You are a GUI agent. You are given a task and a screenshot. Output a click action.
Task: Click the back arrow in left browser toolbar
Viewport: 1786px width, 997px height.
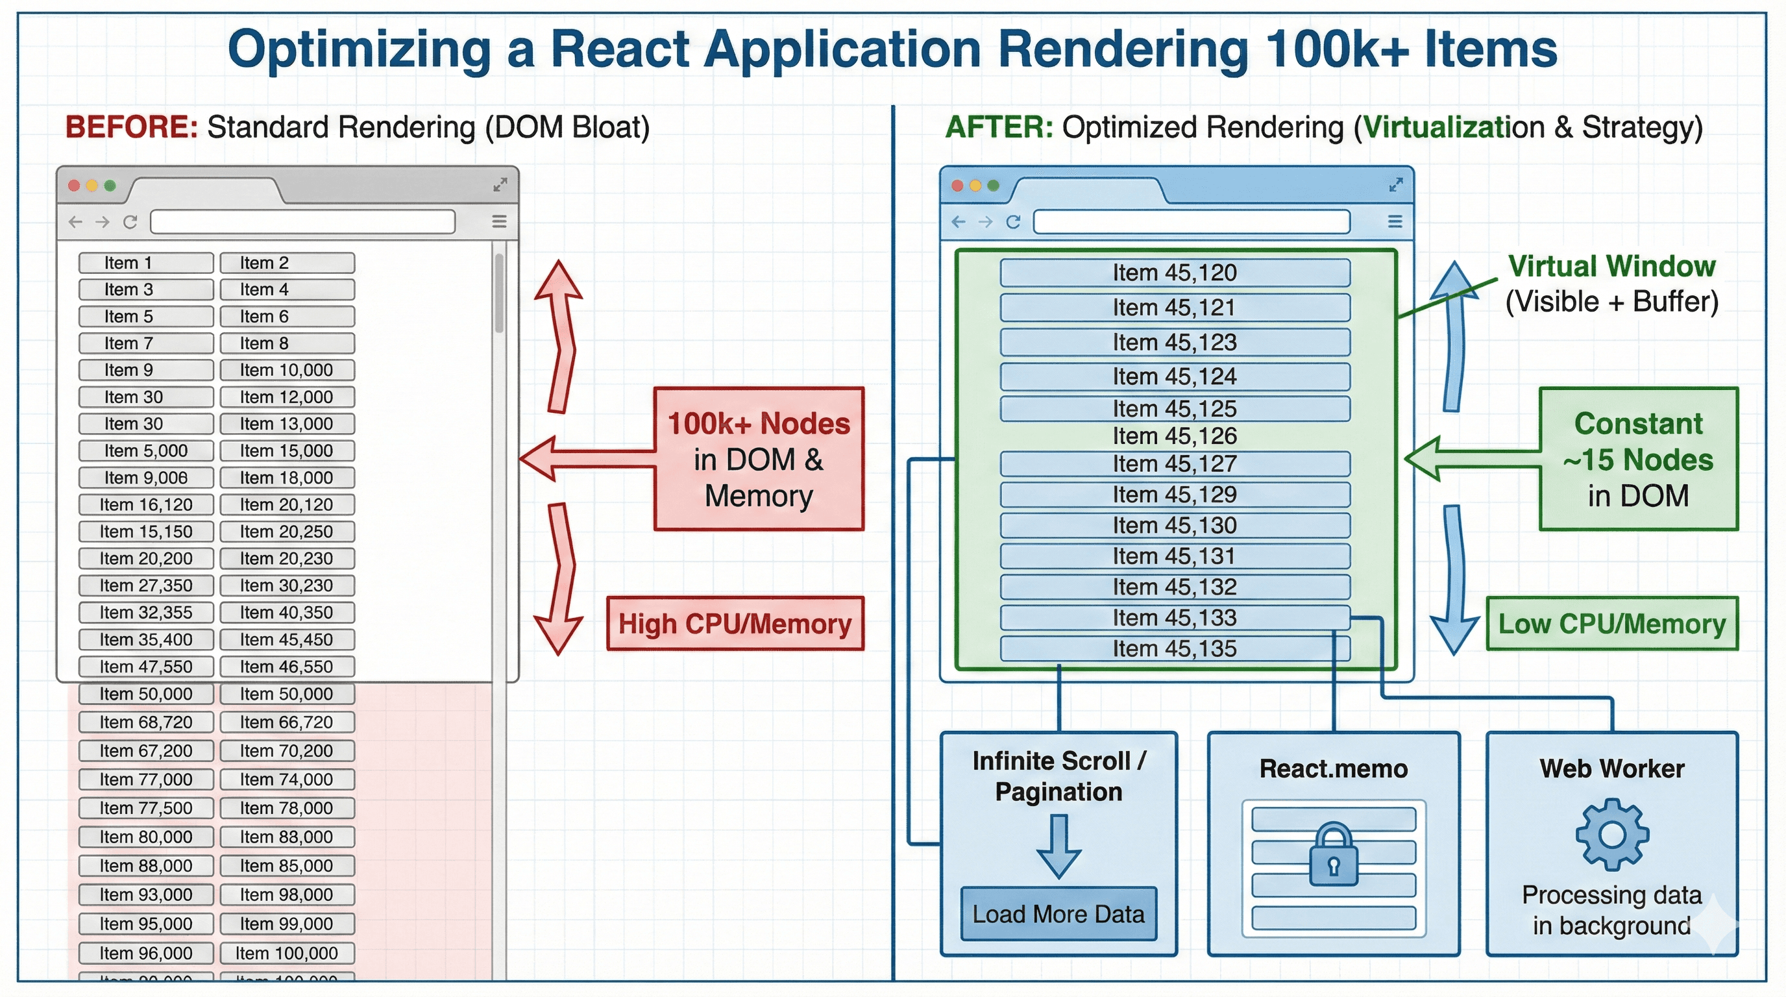tap(74, 222)
